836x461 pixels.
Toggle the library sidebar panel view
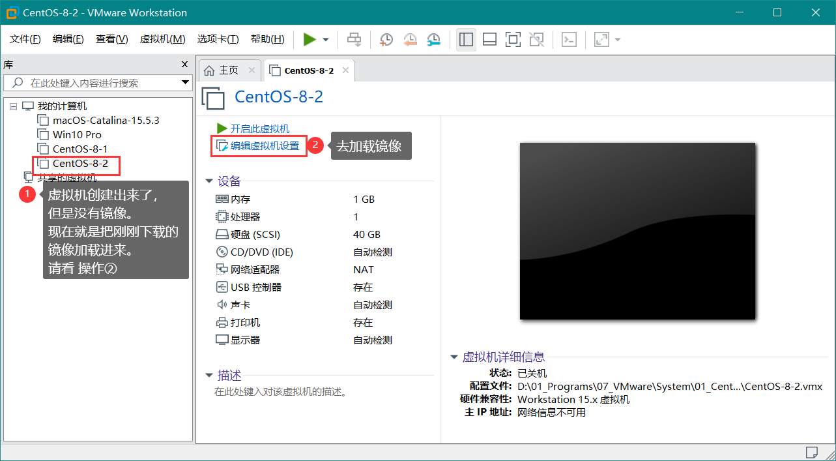[466, 40]
